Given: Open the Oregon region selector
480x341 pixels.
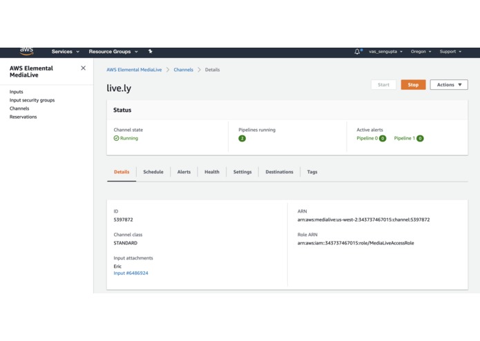Looking at the screenshot, I should [421, 52].
